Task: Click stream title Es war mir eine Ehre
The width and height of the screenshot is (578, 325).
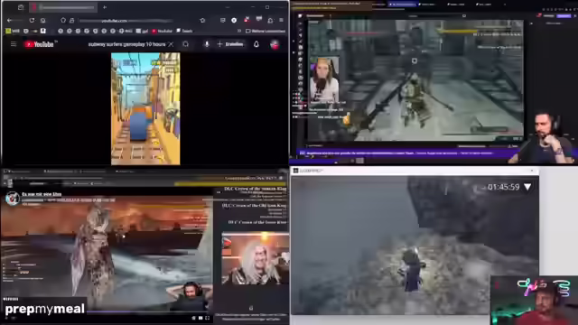Action: click(x=42, y=194)
